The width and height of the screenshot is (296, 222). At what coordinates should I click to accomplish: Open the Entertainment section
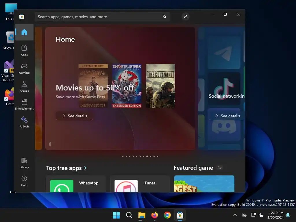tap(24, 104)
